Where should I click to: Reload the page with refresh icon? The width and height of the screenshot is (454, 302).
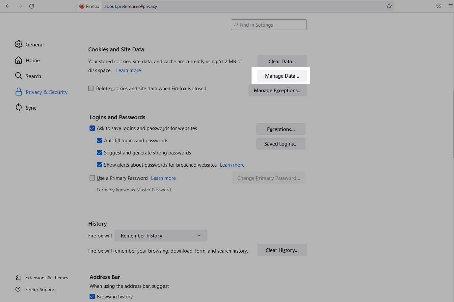(x=32, y=6)
